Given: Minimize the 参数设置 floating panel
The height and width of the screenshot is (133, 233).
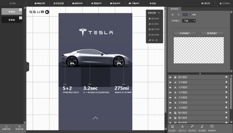Looking at the screenshot, I should [159, 13].
